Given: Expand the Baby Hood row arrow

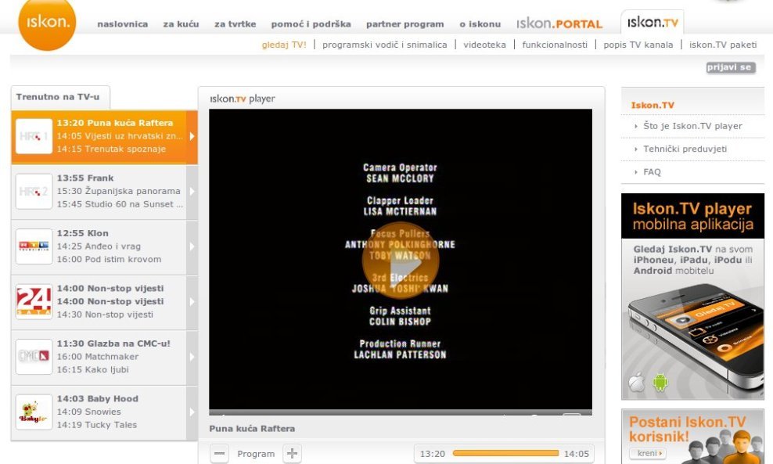Looking at the screenshot, I should pos(192,412).
